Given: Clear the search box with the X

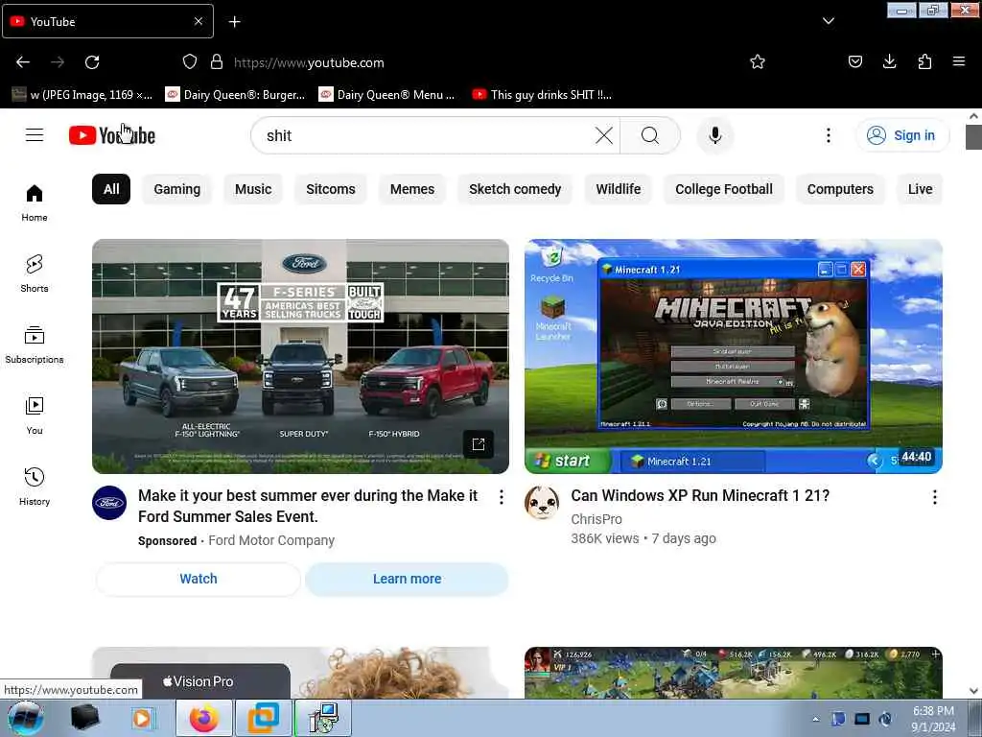Looking at the screenshot, I should coord(604,135).
